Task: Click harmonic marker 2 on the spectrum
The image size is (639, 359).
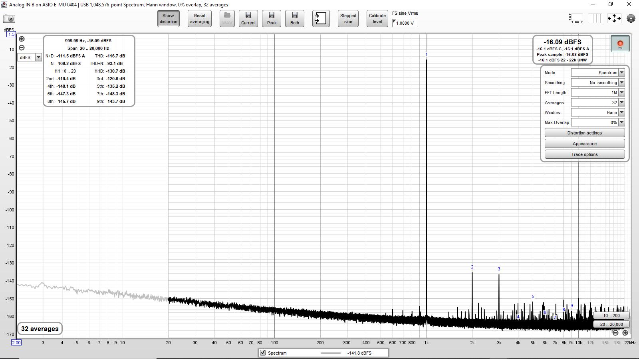Action: click(472, 267)
